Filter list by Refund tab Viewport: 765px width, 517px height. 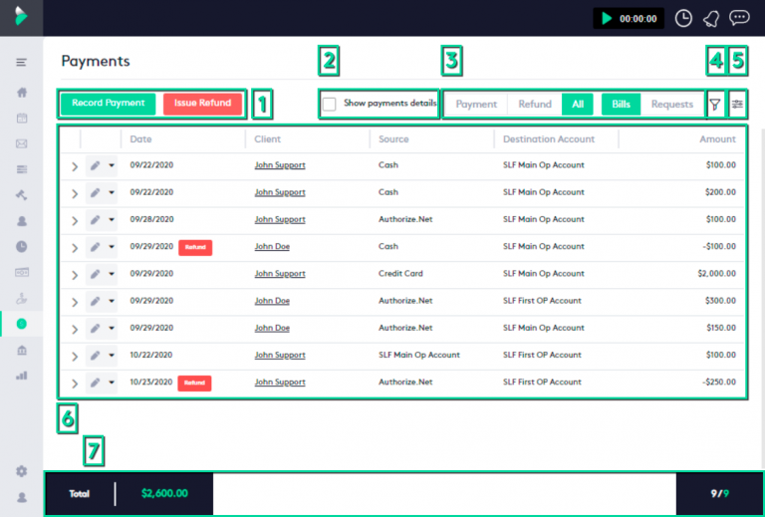(x=535, y=105)
